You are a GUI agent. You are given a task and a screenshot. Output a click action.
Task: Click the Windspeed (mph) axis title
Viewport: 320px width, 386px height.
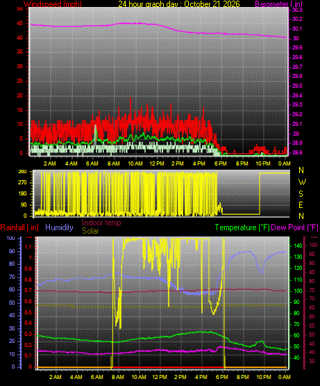[53, 4]
